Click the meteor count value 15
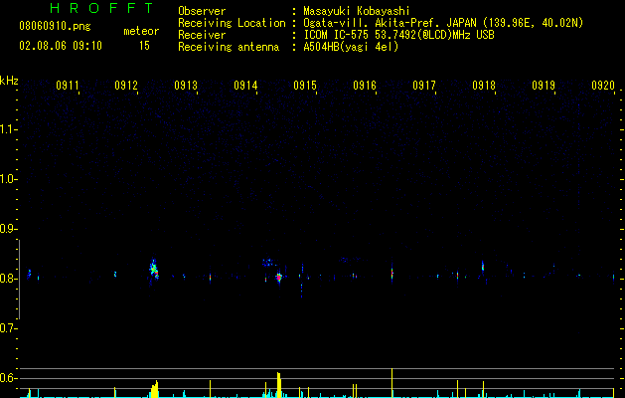 click(x=144, y=46)
